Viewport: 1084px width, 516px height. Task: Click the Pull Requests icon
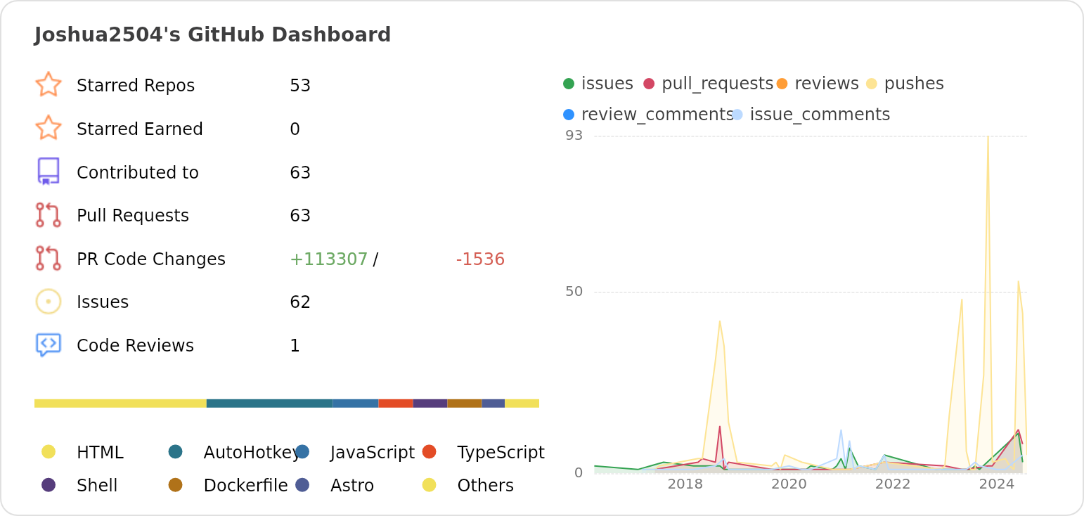(49, 215)
